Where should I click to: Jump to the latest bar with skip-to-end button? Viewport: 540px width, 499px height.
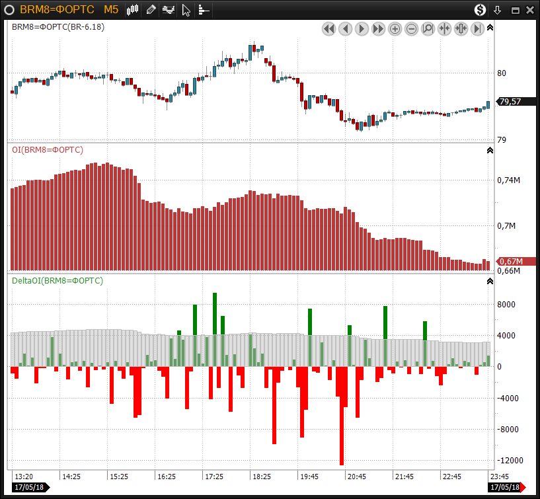[478, 28]
